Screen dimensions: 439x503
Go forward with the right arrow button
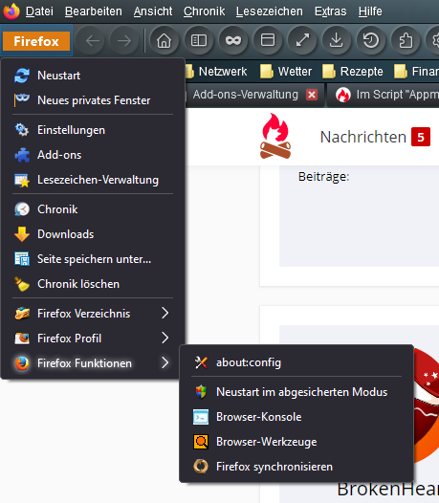point(124,41)
